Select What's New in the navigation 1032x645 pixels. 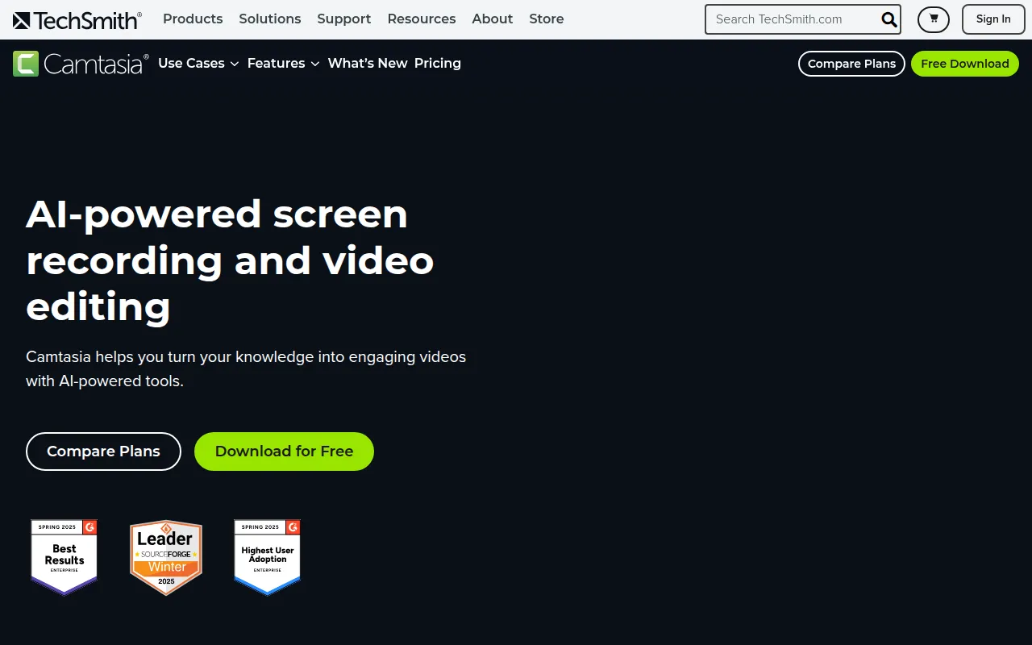tap(368, 63)
